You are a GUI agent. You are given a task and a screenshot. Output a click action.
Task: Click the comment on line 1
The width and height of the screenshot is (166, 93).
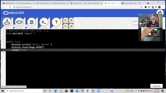(x=27, y=31)
